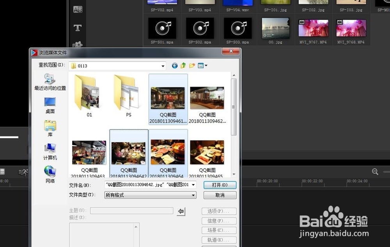390x247 pixels.
Task: Open the Title T panel
Action: [x=78, y=28]
